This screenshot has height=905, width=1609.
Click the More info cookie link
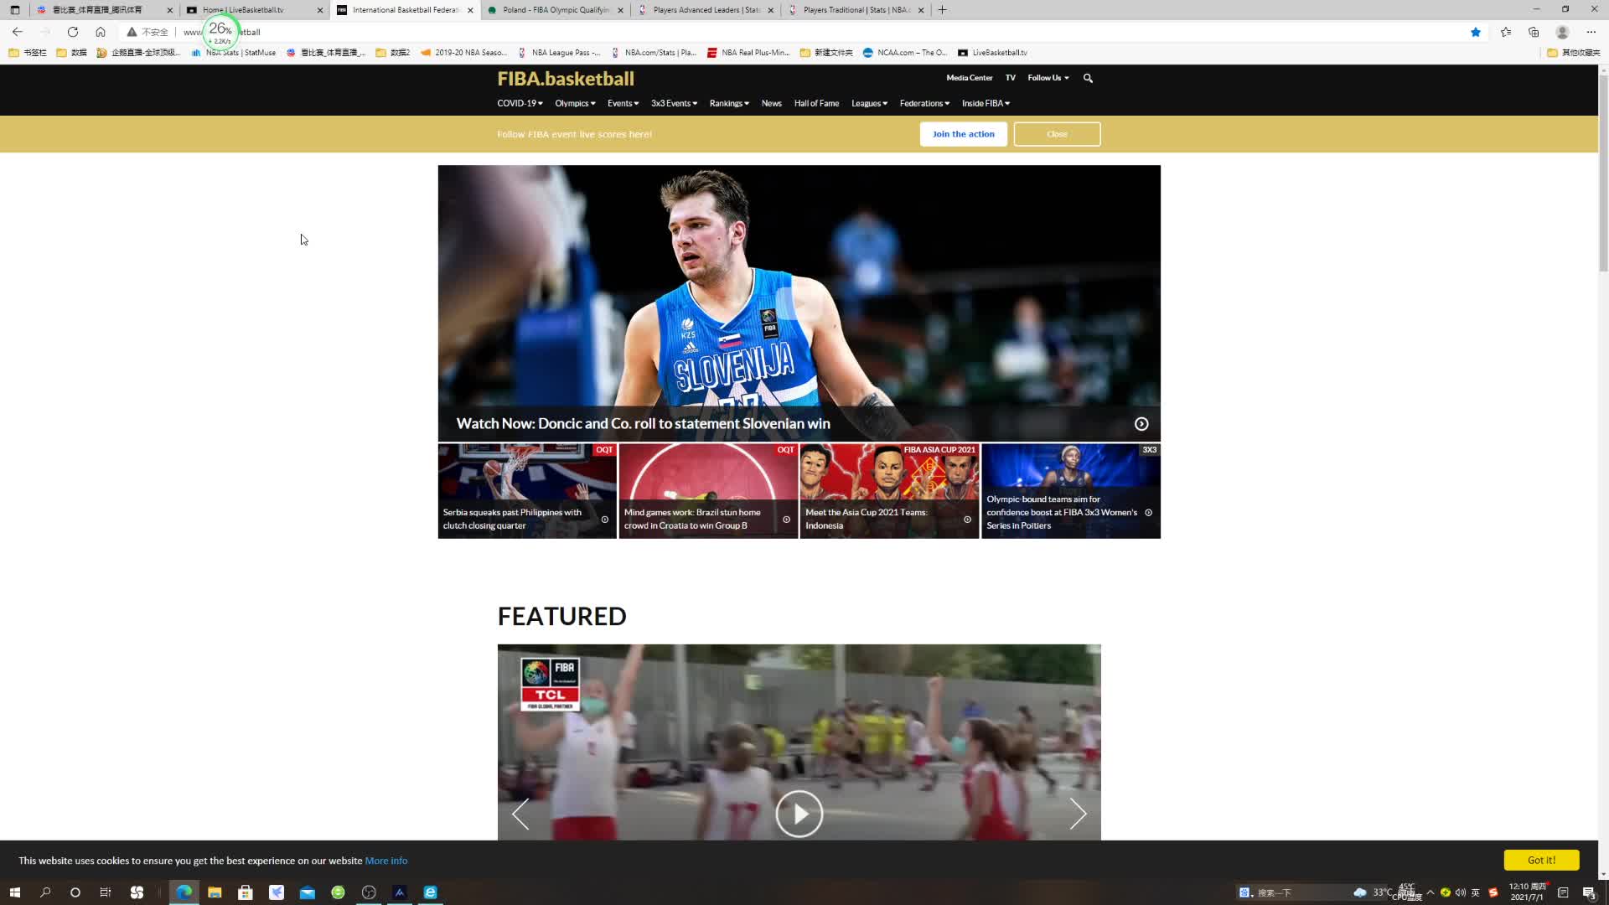(x=386, y=861)
